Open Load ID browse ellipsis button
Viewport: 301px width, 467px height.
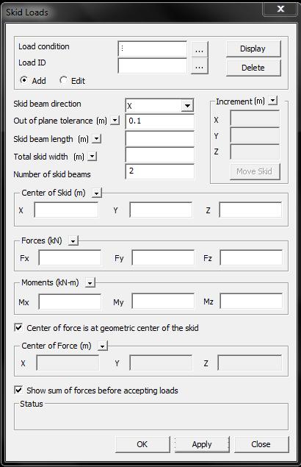(199, 66)
